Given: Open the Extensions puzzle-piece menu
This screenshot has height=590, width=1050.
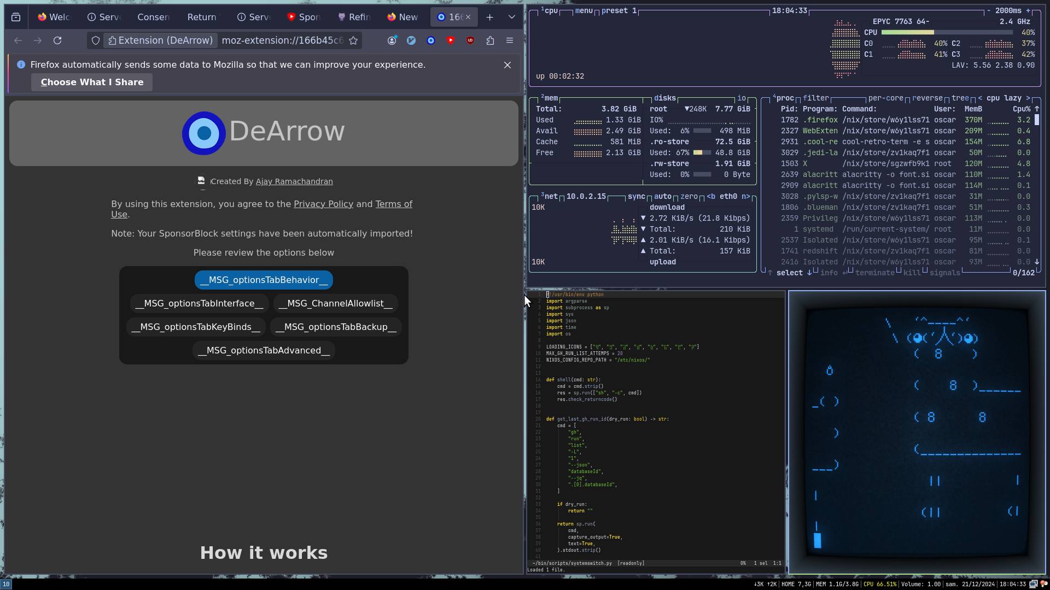Looking at the screenshot, I should [x=490, y=40].
